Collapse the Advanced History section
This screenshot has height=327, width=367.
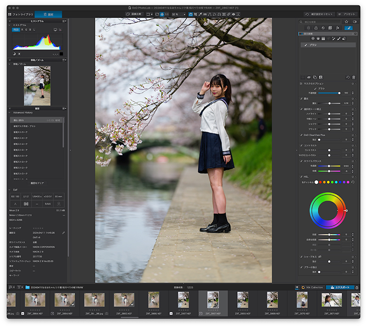tap(10, 112)
